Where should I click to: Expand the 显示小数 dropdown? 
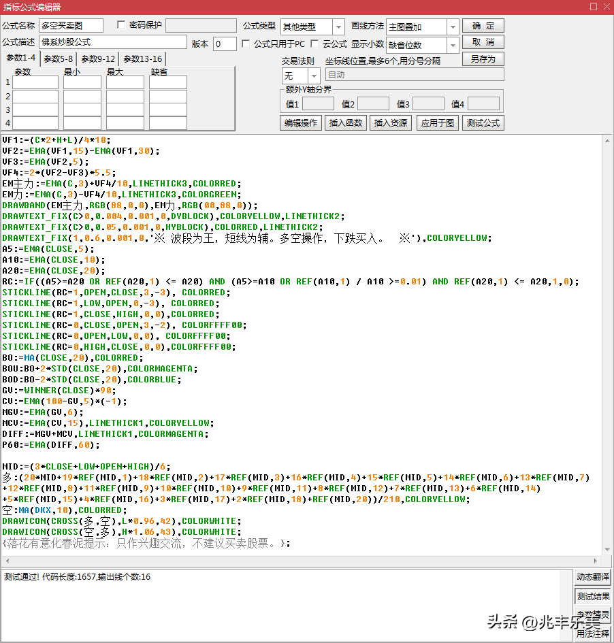[x=453, y=45]
